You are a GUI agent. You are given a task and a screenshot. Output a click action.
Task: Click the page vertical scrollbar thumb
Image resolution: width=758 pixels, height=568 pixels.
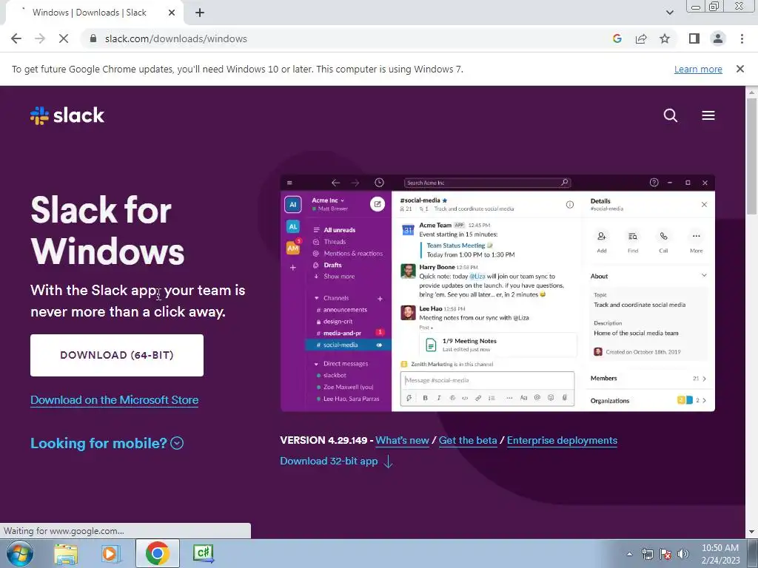point(751,155)
